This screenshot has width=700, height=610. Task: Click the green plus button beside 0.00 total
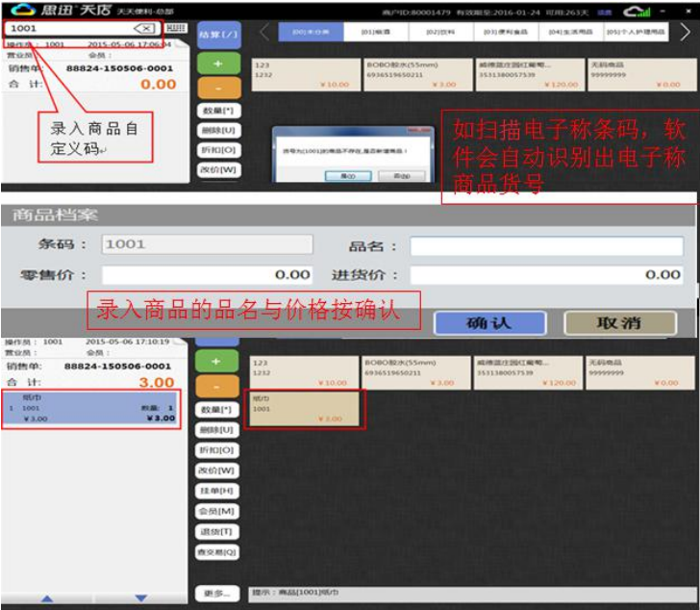coord(219,64)
